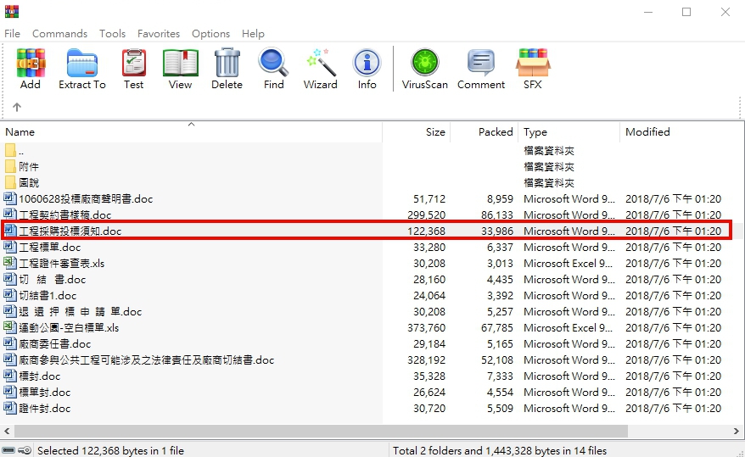Click the Word icon of 標封.doc

point(9,376)
